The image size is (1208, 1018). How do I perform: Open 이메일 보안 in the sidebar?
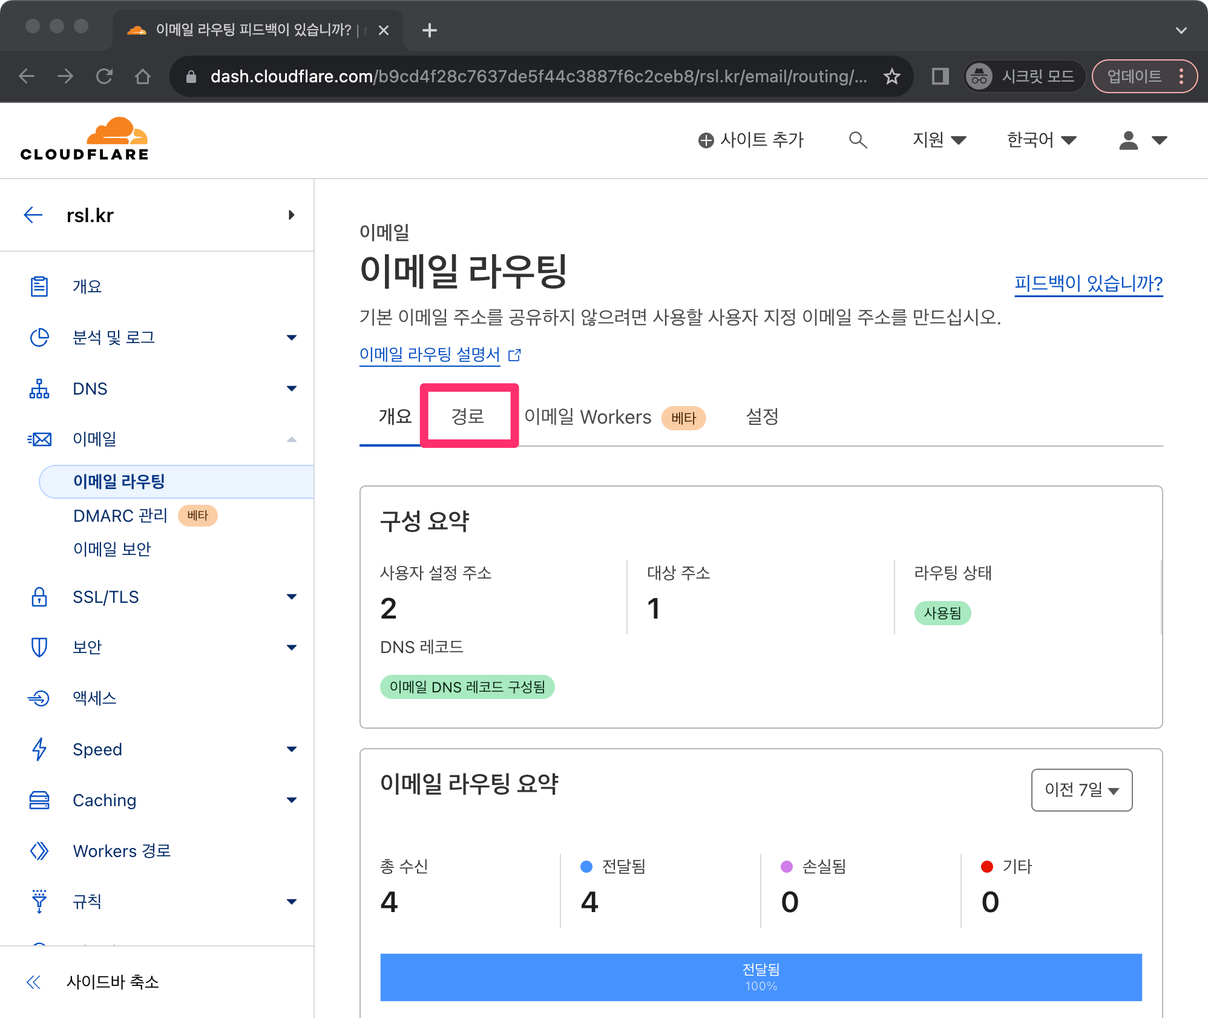point(112,549)
